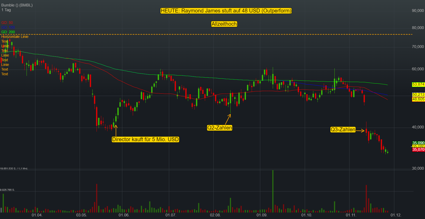Click the 'Director kauft für 5 Mio. USD' label
425x219 pixels.
tap(145, 139)
